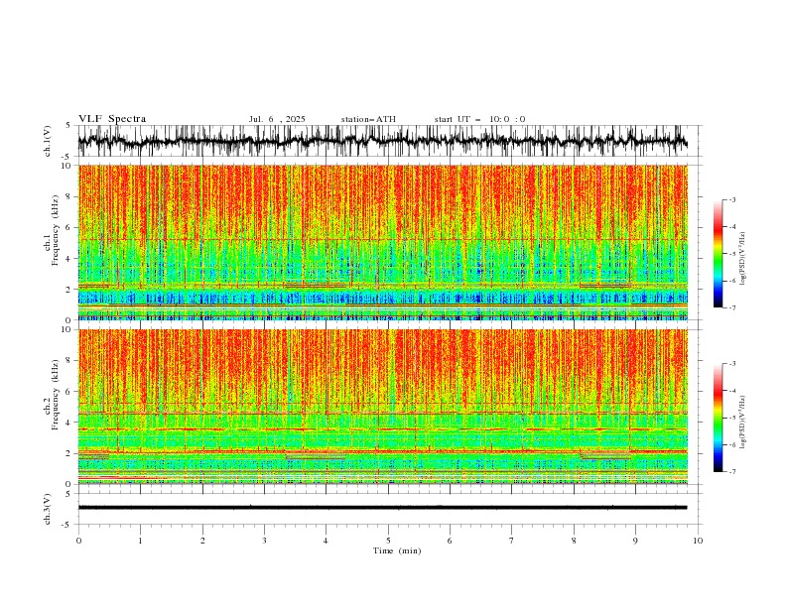
Task: Click the log(PSD) label beside ch.1 colorbar
Action: (x=742, y=258)
